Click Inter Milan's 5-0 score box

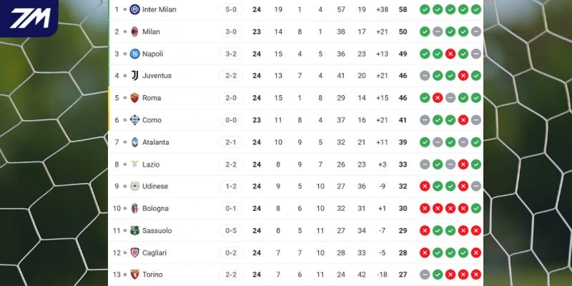(x=231, y=9)
